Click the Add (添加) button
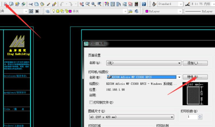The width and height of the screenshot is (215, 127). point(195,63)
